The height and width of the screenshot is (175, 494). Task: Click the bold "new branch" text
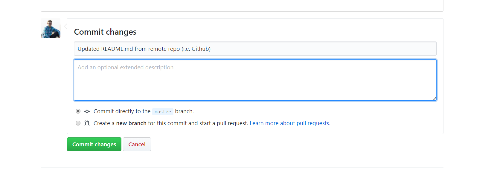click(x=131, y=123)
